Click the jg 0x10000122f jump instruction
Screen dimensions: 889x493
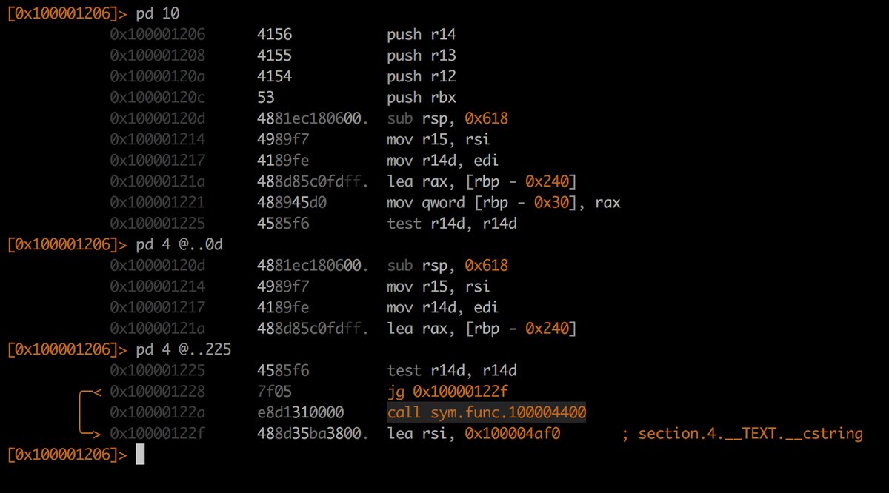447,392
